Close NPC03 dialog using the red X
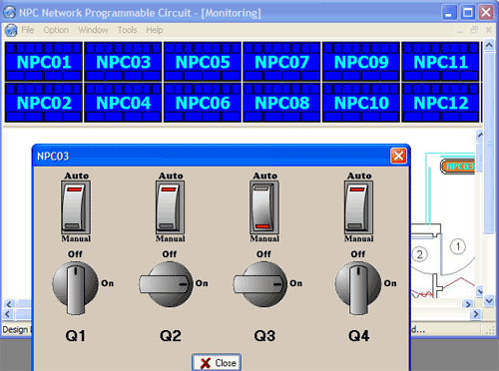The width and height of the screenshot is (499, 371). (398, 156)
